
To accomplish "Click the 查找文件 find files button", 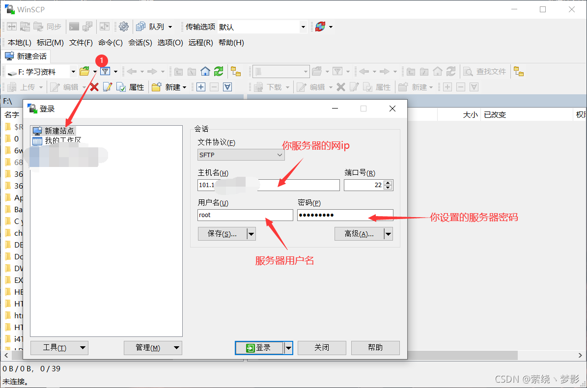I will (x=485, y=72).
